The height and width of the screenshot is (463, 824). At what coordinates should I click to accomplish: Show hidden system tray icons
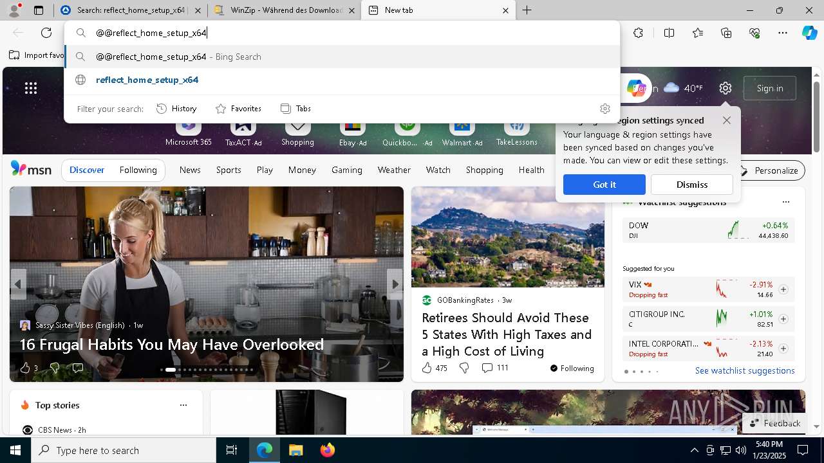tap(694, 450)
